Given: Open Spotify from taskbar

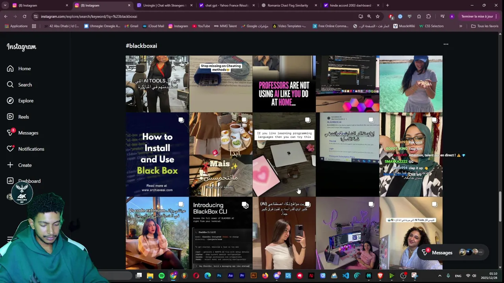Looking at the screenshot, I should [161, 276].
